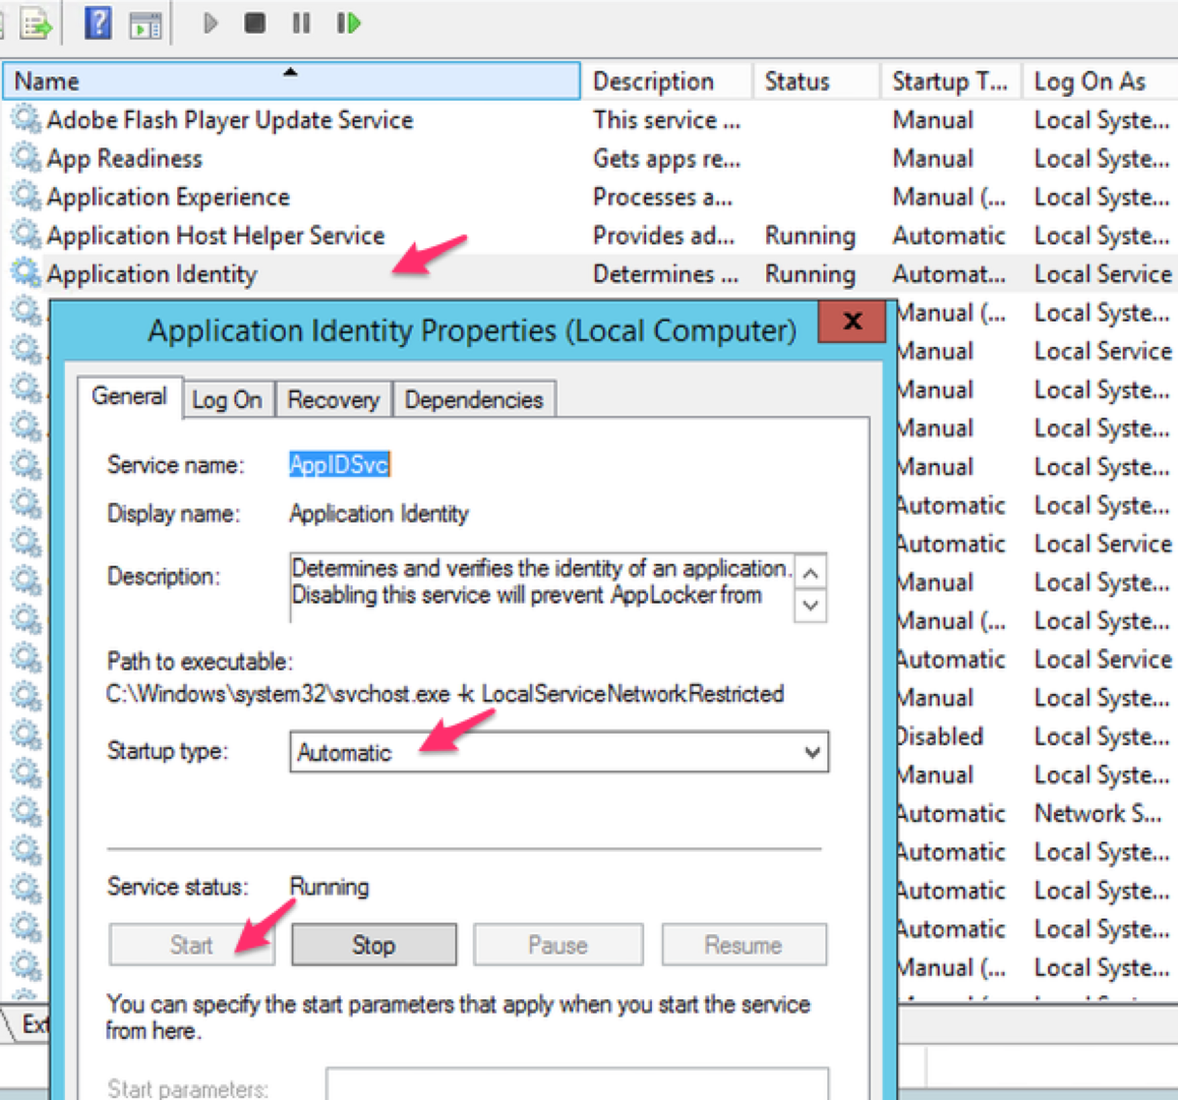Start the service using the play toolbar icon
The height and width of the screenshot is (1100, 1178).
coord(210,23)
